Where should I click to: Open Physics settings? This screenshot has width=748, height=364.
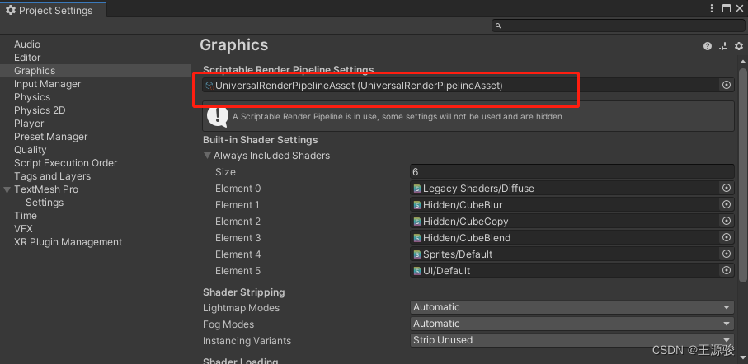(32, 97)
